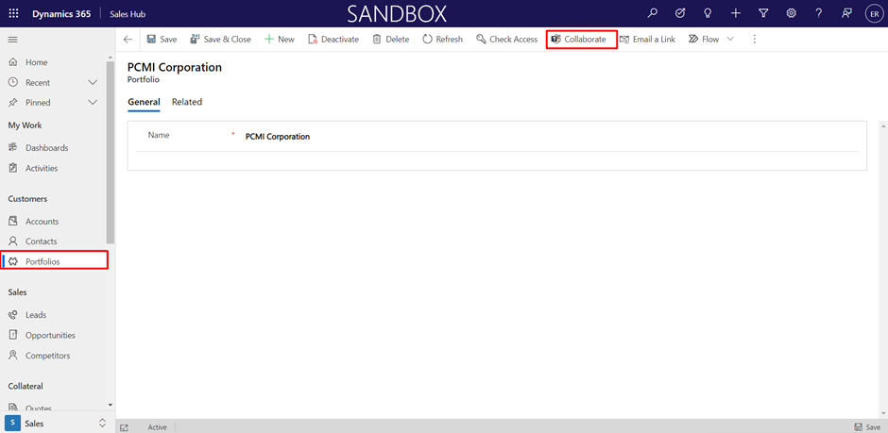
Task: Expand the Pinned section chevron
Action: pos(94,103)
